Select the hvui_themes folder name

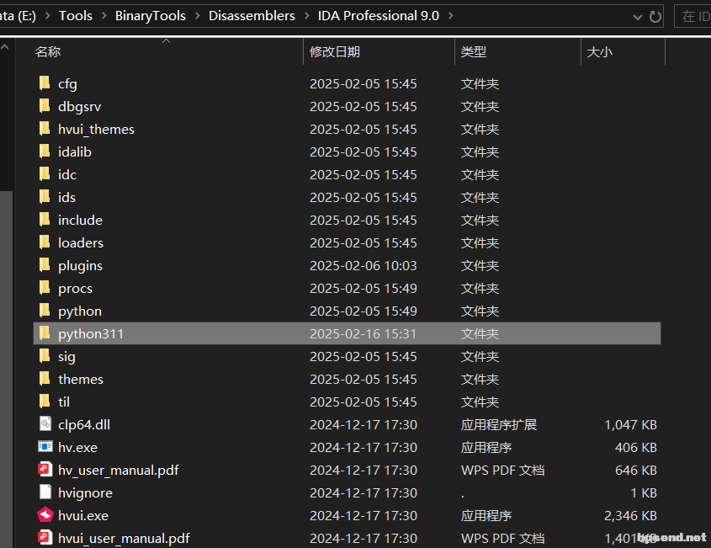tap(96, 130)
